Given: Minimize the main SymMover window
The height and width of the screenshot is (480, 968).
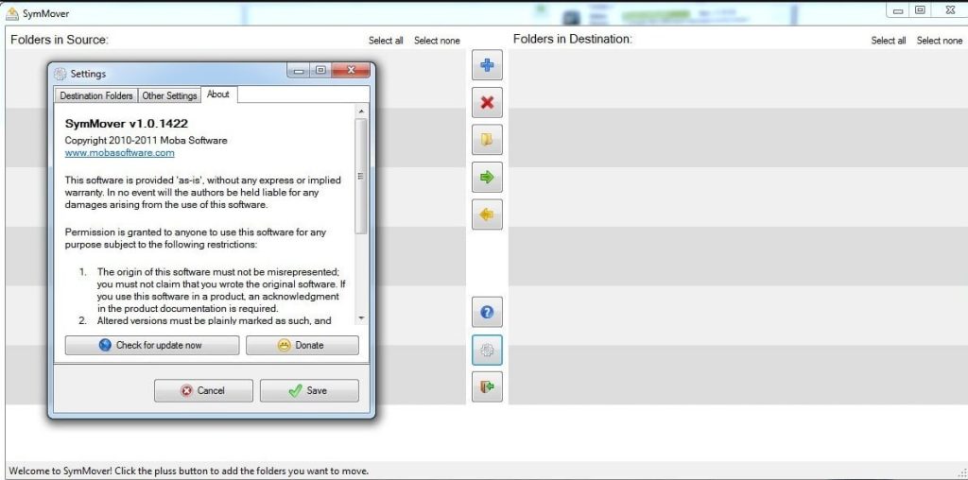Looking at the screenshot, I should coord(898,10).
